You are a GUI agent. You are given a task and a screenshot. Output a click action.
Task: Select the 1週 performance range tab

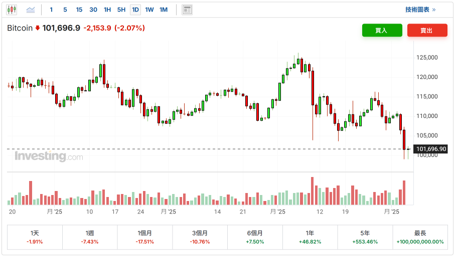tap(90, 237)
